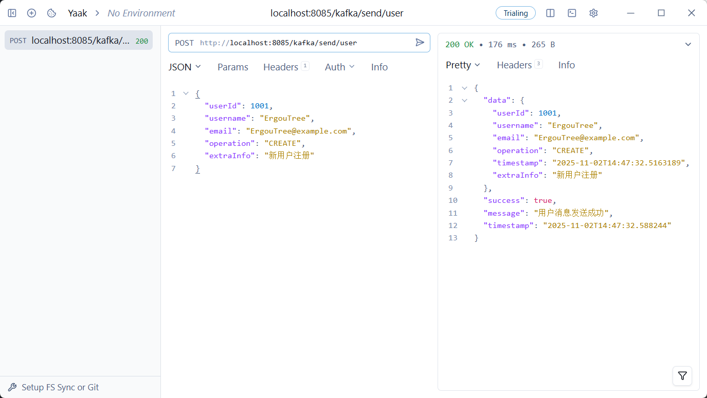Click the plus icon to create request
The height and width of the screenshot is (398, 707).
pos(31,13)
